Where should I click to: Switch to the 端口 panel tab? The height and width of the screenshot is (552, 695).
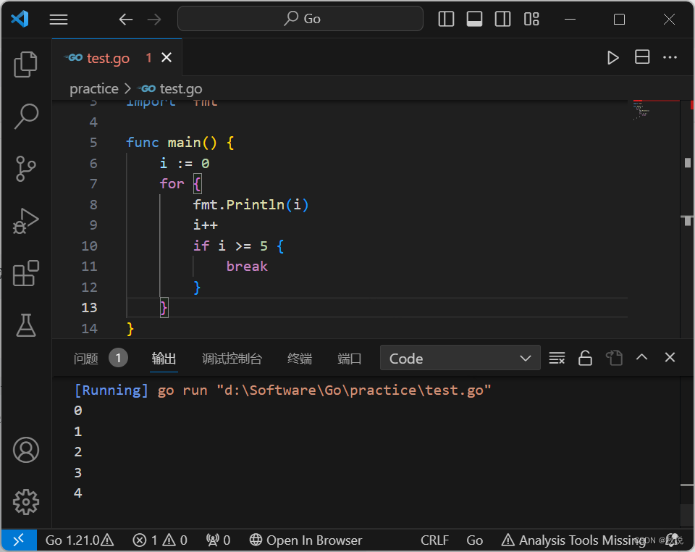click(349, 359)
